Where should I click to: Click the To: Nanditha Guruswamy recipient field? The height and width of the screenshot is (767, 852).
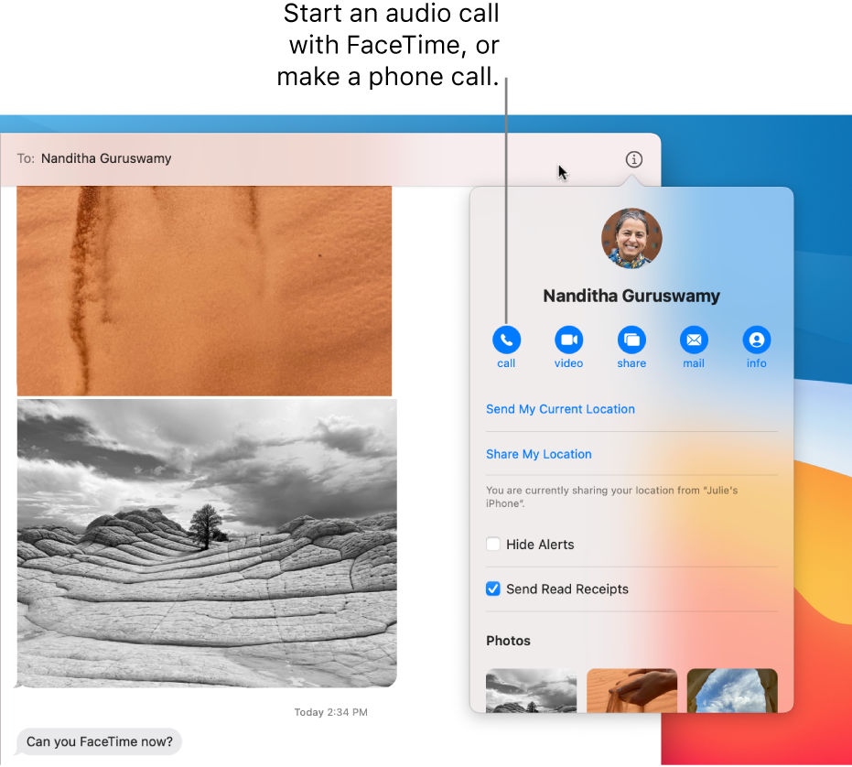pyautogui.click(x=330, y=159)
